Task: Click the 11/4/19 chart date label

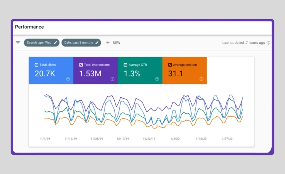Action: pyautogui.click(x=45, y=139)
